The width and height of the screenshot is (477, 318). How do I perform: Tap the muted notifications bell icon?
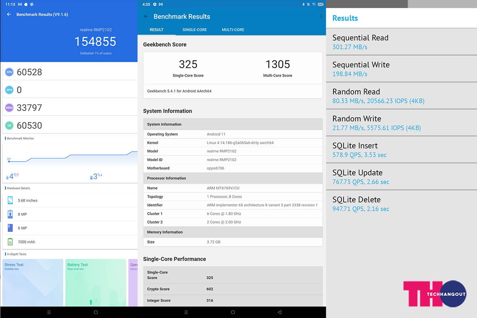pos(308,4)
